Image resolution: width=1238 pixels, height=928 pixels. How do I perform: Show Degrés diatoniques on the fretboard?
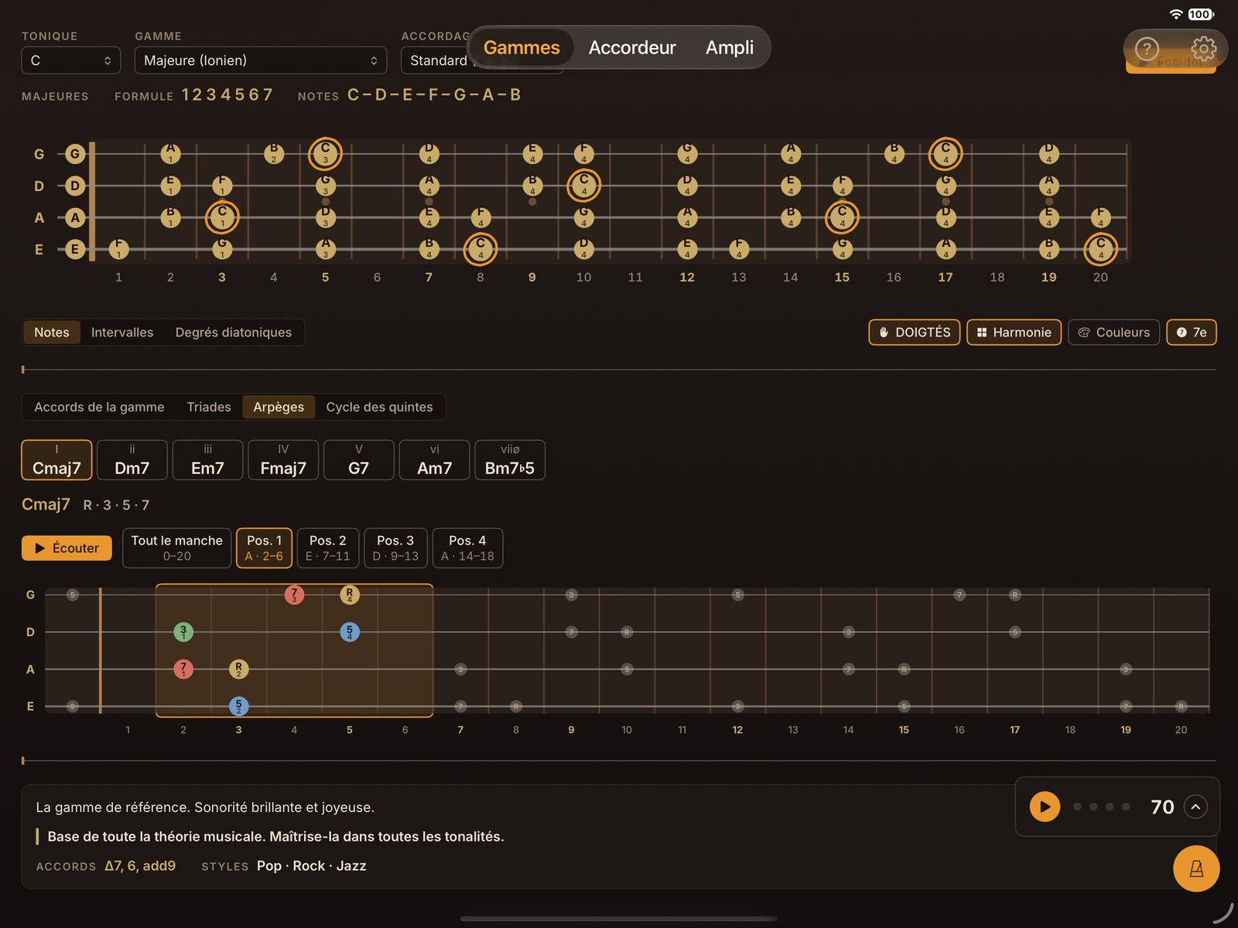[234, 332]
